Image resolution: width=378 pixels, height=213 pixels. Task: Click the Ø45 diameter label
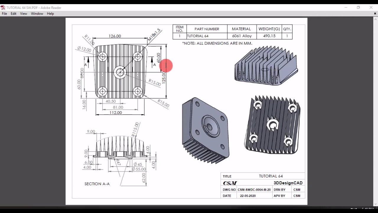(x=138, y=164)
